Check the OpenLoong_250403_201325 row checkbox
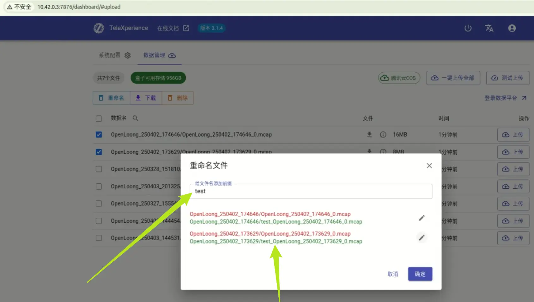Image resolution: width=534 pixels, height=302 pixels. (x=99, y=186)
